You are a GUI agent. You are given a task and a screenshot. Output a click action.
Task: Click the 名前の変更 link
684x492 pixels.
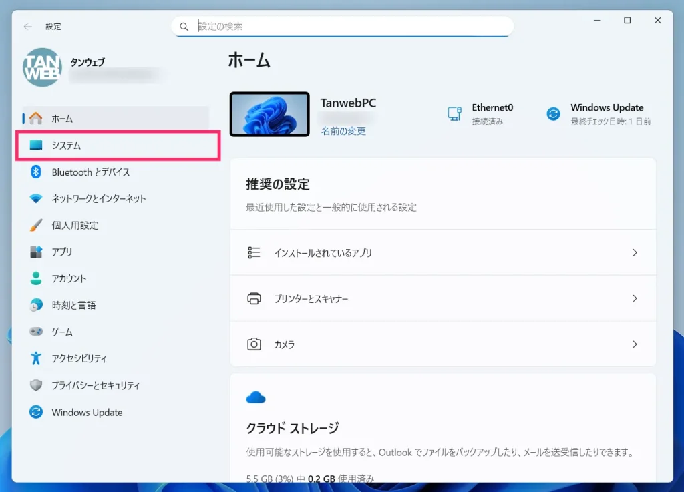(343, 131)
